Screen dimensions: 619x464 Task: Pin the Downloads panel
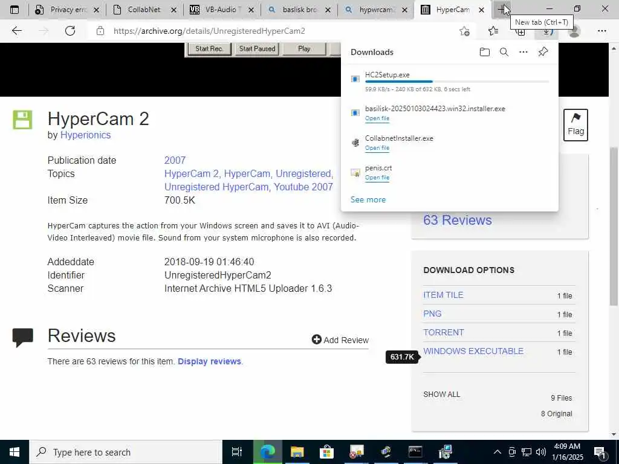[543, 52]
